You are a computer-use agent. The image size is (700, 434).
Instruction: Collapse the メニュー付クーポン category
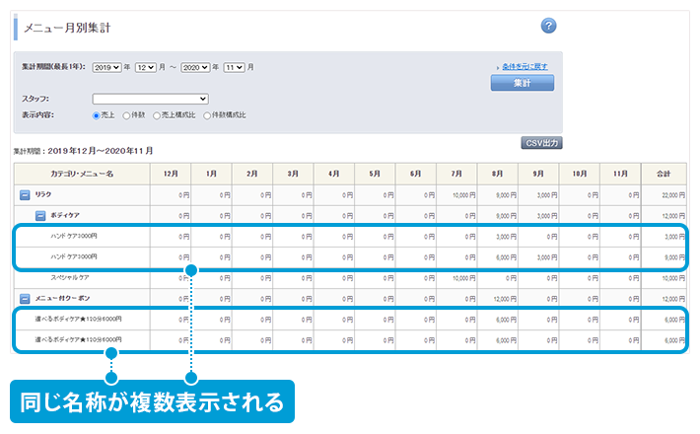(x=25, y=298)
